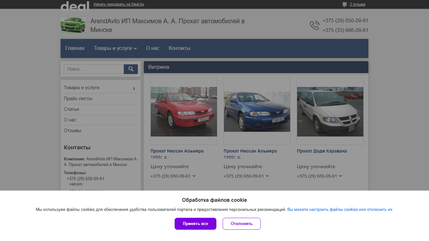Expand phone dropdown under Dodge Caravan
Screen dimensions: 429x241
coord(340,176)
